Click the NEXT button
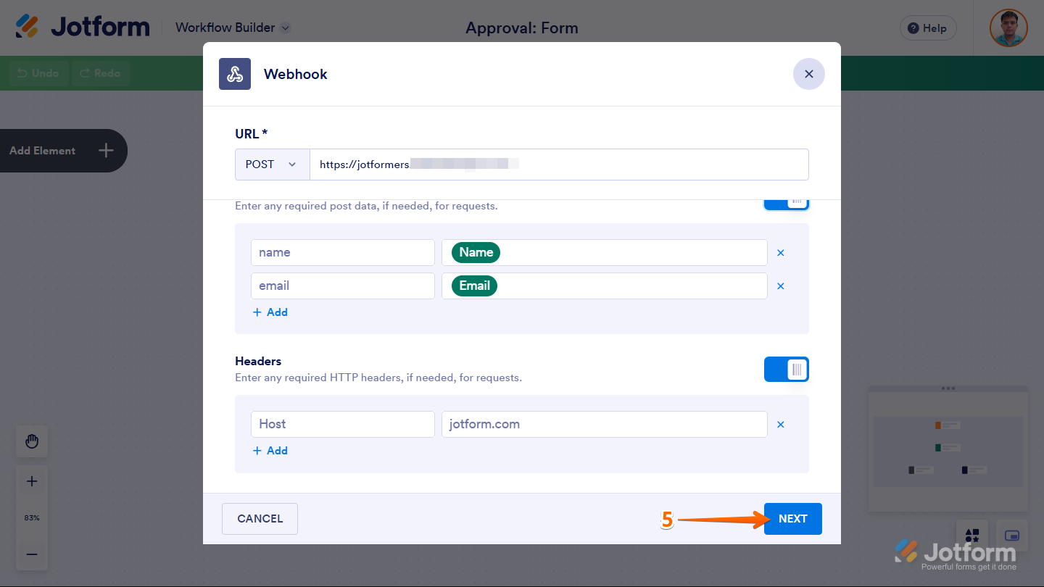This screenshot has height=587, width=1044. (x=792, y=518)
